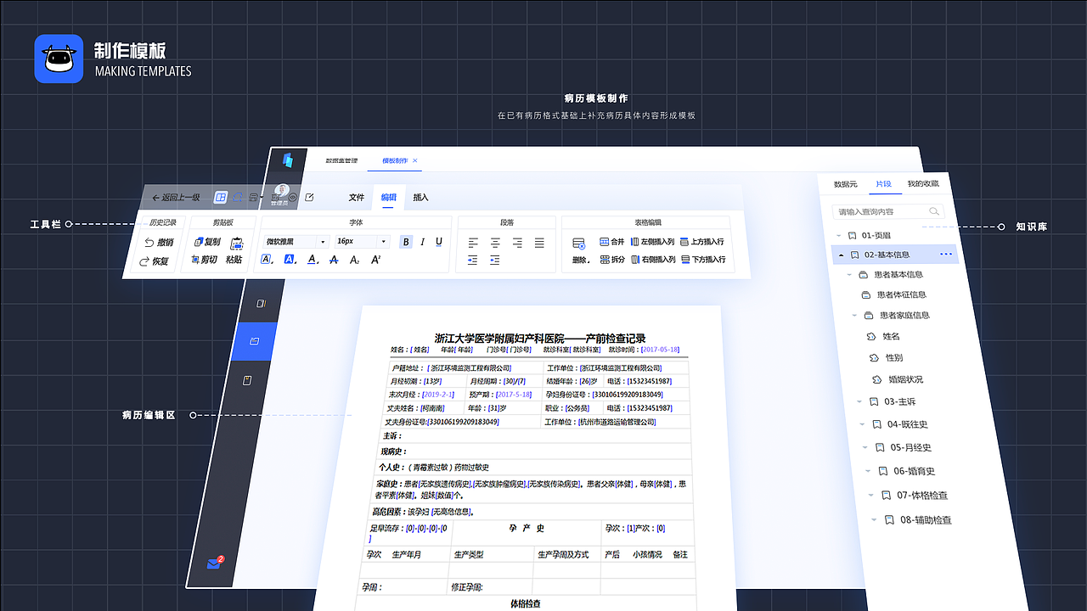Open more options for 02-基本信息
The width and height of the screenshot is (1087, 611).
tap(947, 255)
